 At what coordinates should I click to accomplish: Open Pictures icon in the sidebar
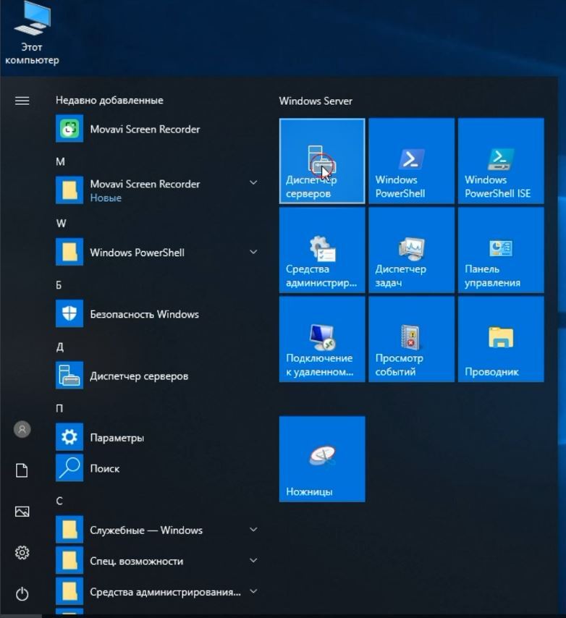22,512
